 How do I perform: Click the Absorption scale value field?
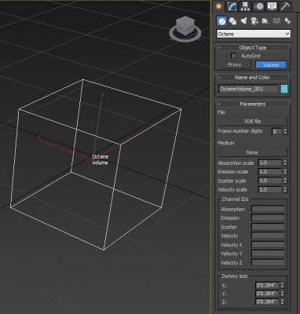click(270, 162)
